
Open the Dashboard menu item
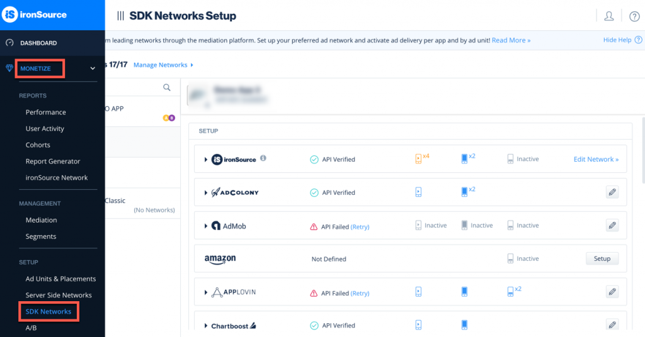click(x=38, y=43)
